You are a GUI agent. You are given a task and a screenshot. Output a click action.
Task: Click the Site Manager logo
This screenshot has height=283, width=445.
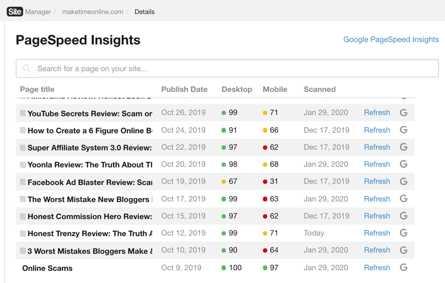[x=15, y=12]
